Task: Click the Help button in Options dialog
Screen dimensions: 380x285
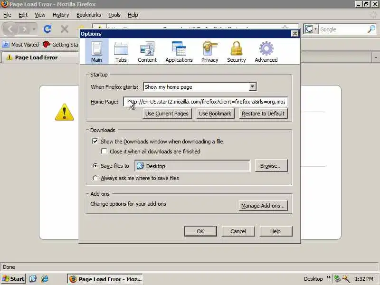Action: coord(276,231)
